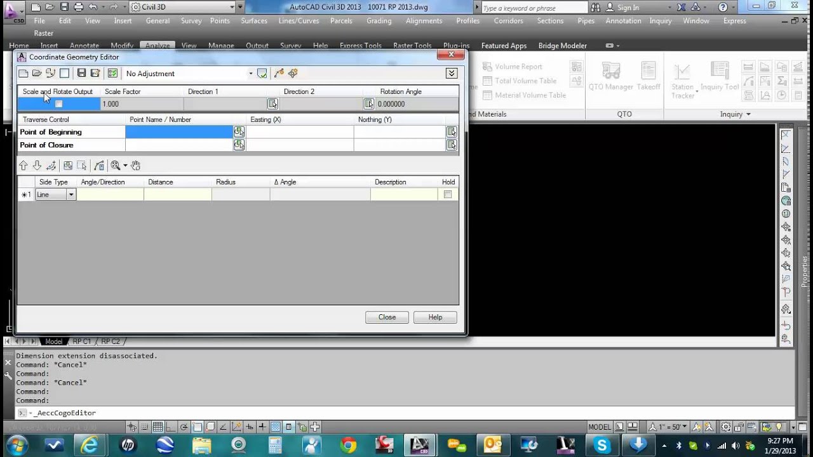Move traverse row up with up arrow
Screen dimensions: 813x457
[x=24, y=166]
